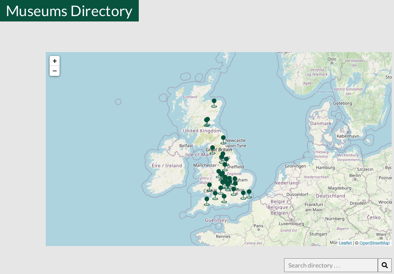Open the Leaflet attribution link

coord(345,243)
